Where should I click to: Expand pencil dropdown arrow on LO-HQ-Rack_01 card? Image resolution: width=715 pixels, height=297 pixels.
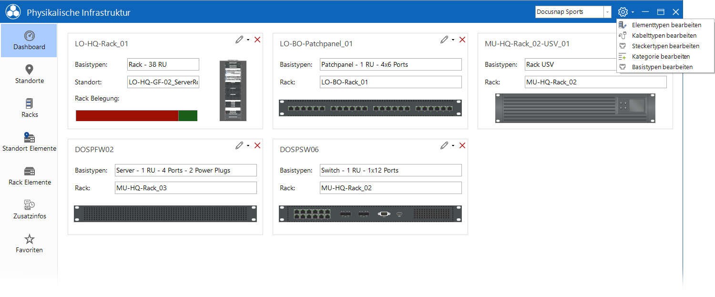pyautogui.click(x=248, y=40)
